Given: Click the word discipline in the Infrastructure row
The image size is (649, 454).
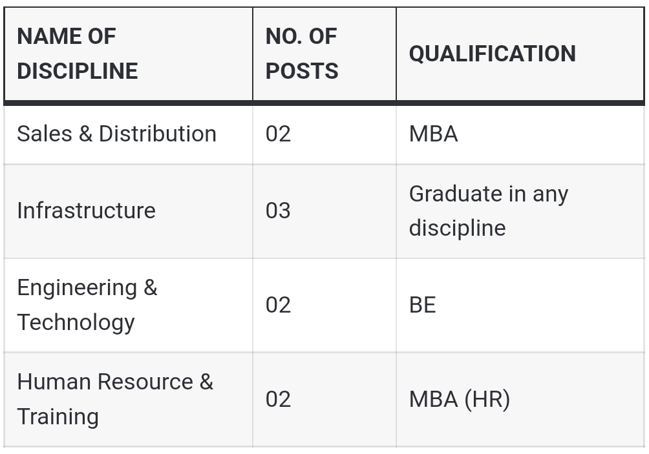Looking at the screenshot, I should [457, 228].
